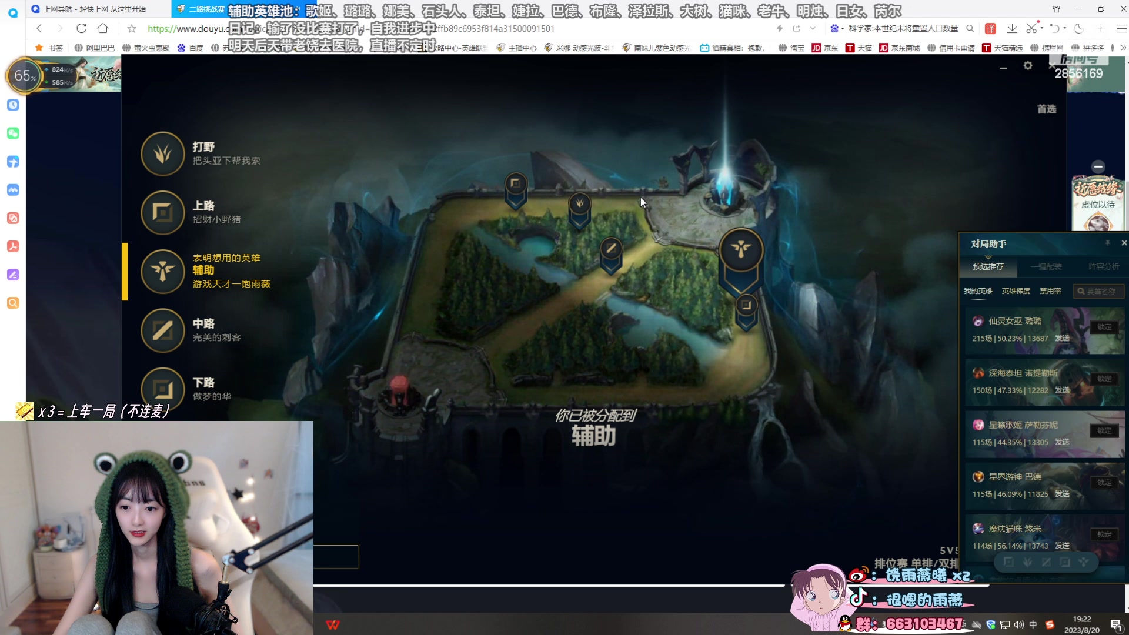Select the 禁用率 sub-tab
1129x635 pixels.
pyautogui.click(x=1050, y=291)
